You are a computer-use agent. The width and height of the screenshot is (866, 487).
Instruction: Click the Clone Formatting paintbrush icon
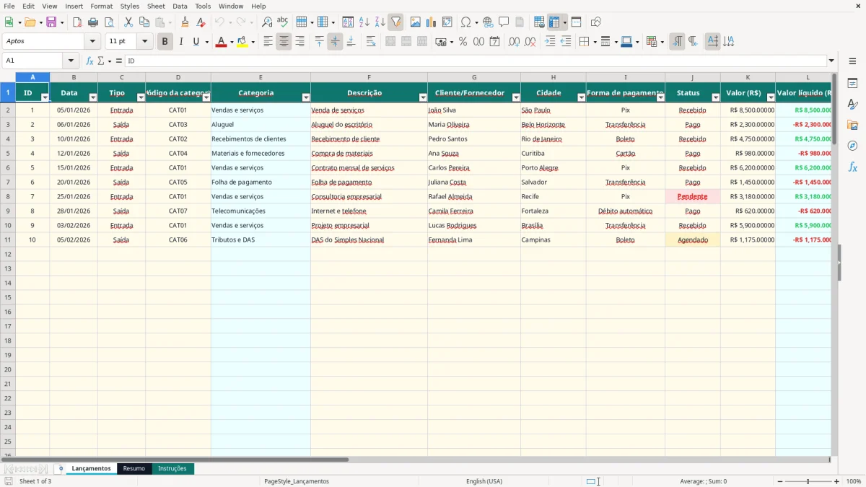[185, 22]
